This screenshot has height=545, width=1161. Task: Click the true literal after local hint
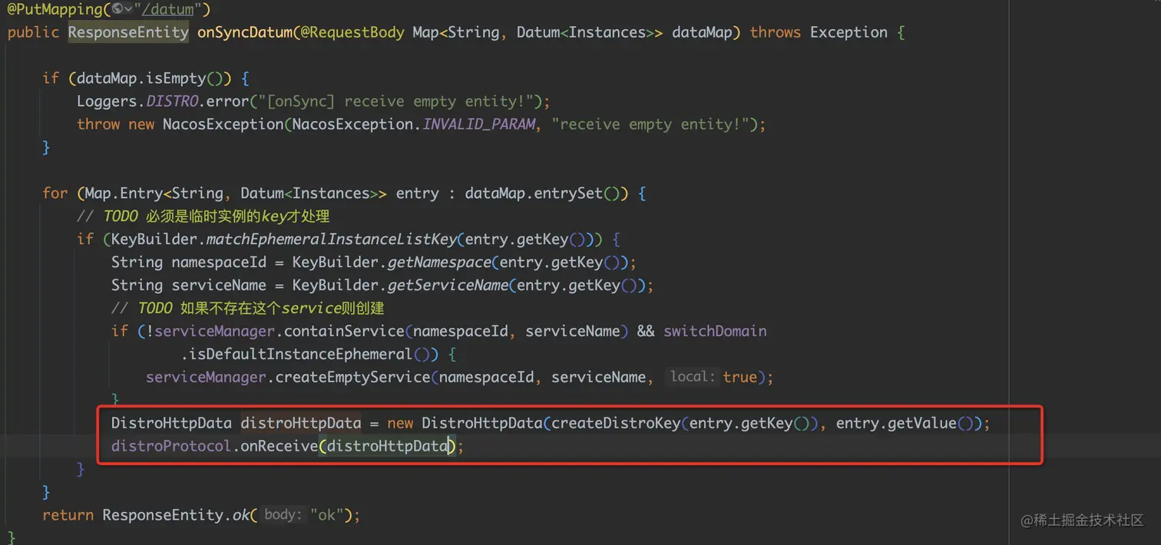[x=739, y=378]
